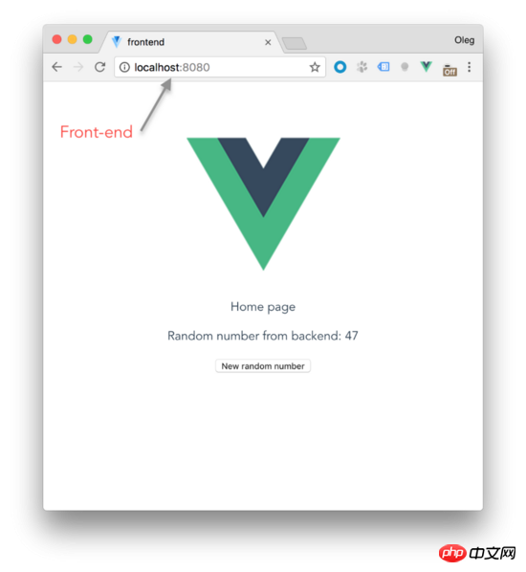Close the frontend tab

pyautogui.click(x=268, y=42)
